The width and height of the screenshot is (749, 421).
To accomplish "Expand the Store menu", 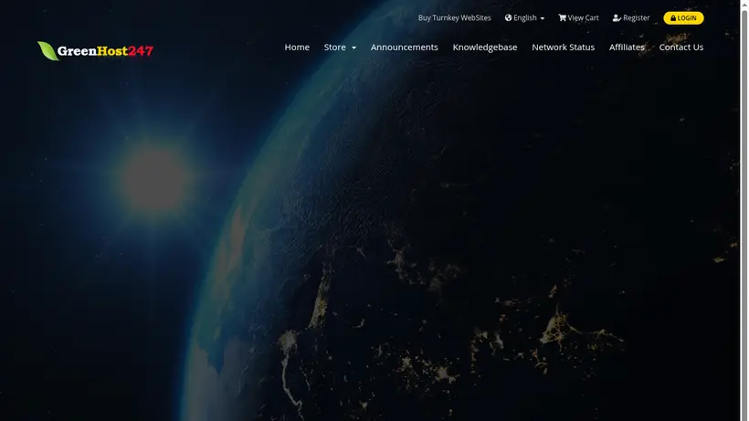I will [x=340, y=47].
